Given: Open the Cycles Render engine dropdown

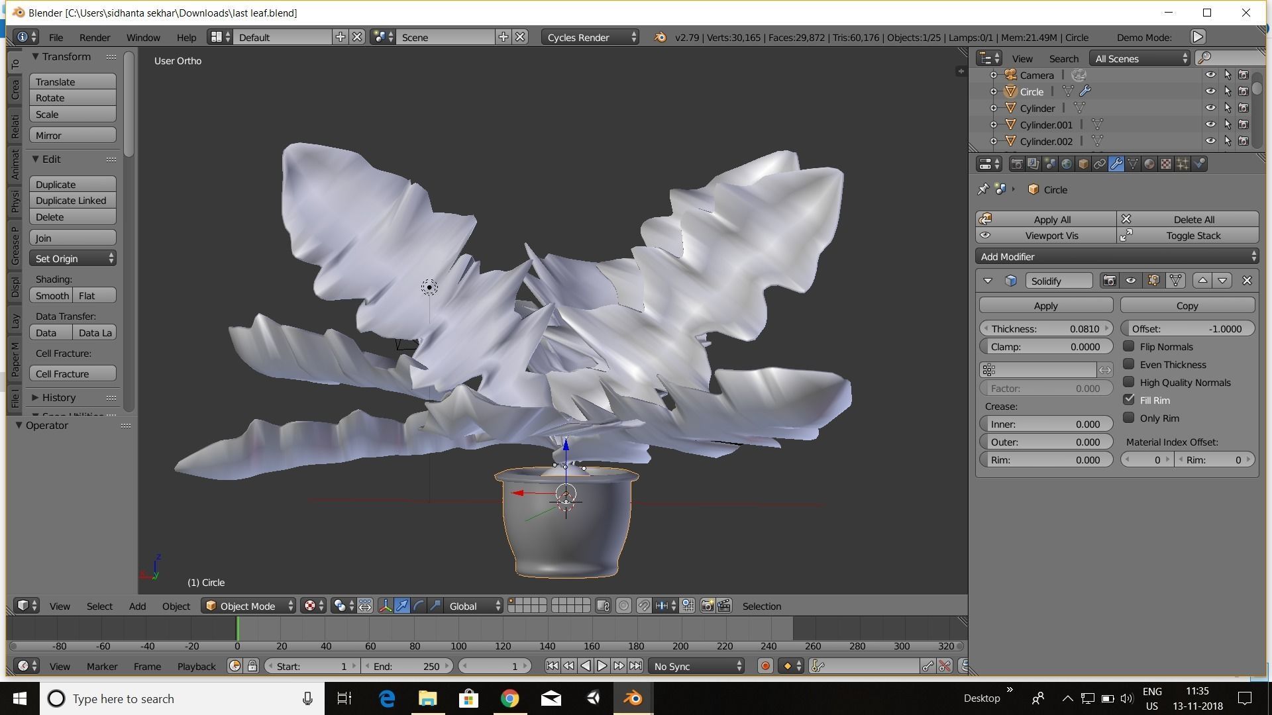Looking at the screenshot, I should coord(590,37).
